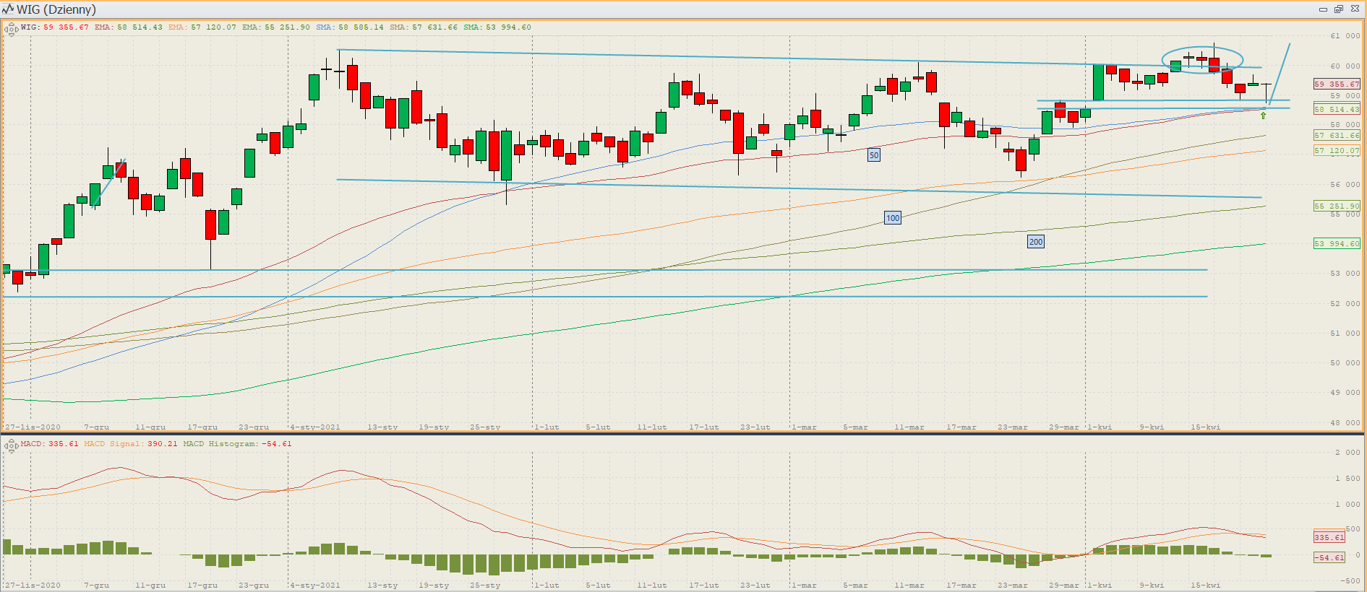Screen dimensions: 1367x592
Task: Click the 58 514.43 EMA value label on axis
Action: (1337, 110)
